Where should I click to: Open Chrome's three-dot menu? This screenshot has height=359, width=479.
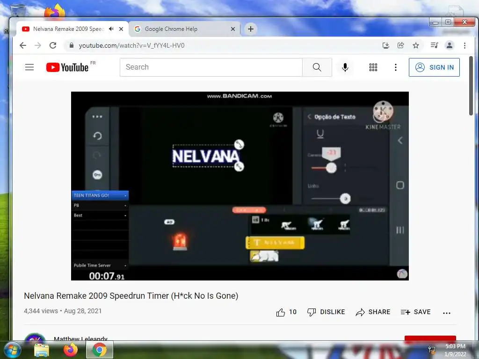click(x=464, y=45)
